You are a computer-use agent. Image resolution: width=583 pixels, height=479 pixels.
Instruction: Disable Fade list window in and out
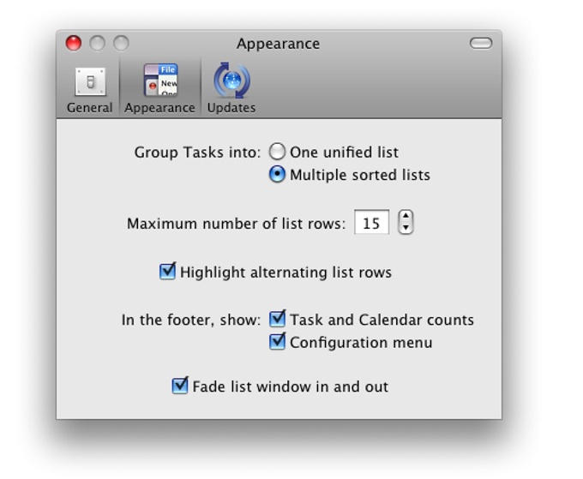(x=180, y=386)
